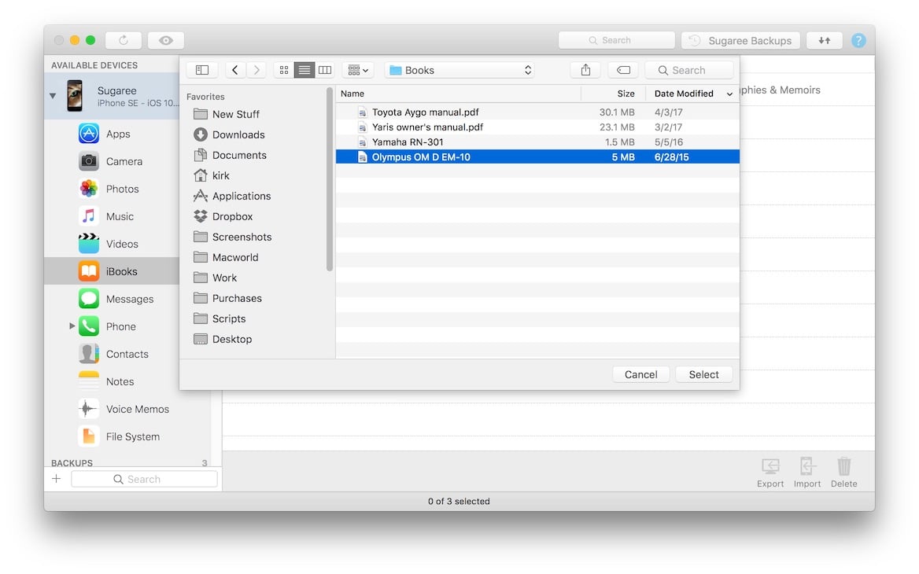Sort by Date Modified column header
Viewport: 919px width, 574px height.
tap(692, 94)
